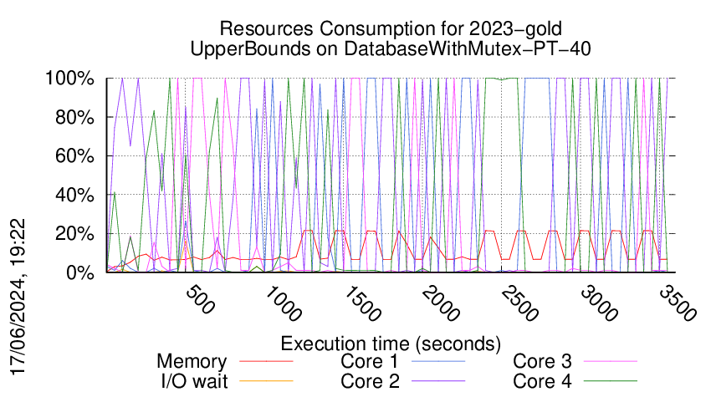Click the Memory legend label

[192, 362]
